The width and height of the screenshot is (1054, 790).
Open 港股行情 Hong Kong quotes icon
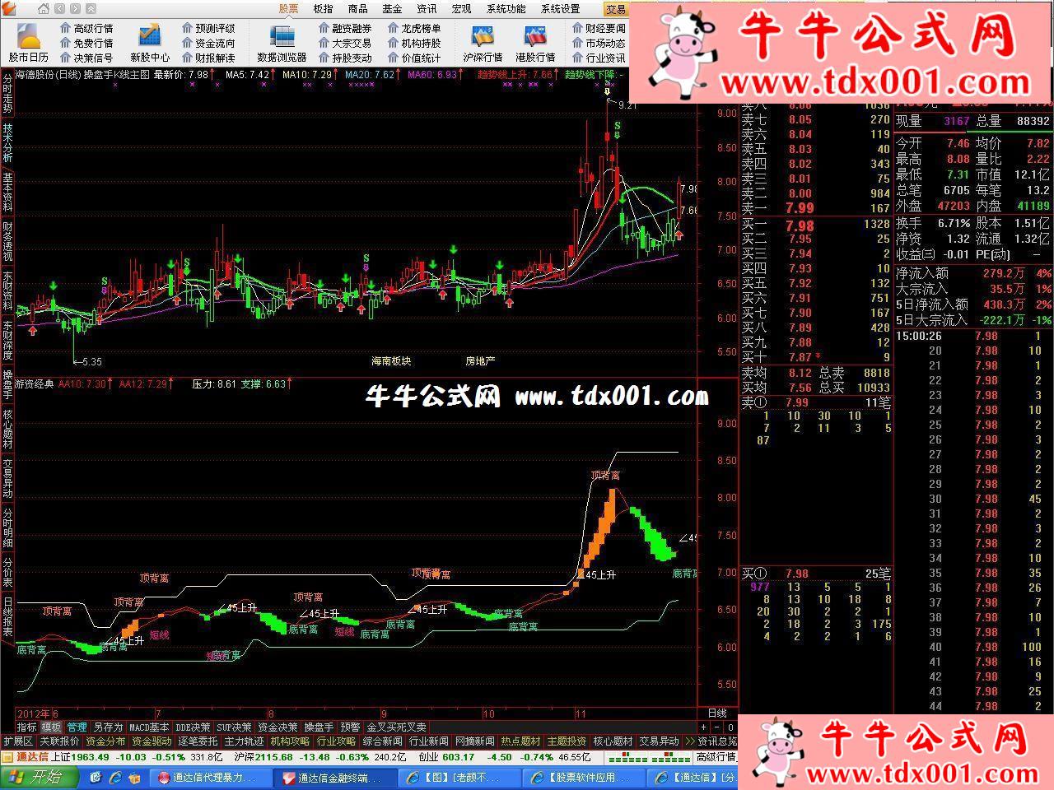535,42
